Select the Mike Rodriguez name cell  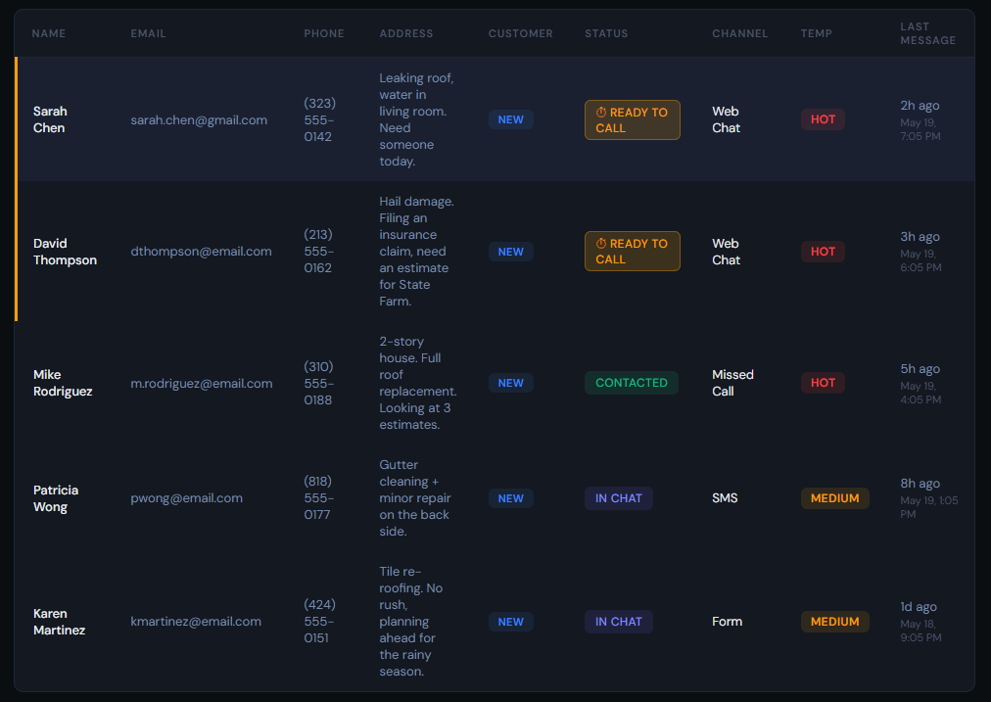coord(63,383)
